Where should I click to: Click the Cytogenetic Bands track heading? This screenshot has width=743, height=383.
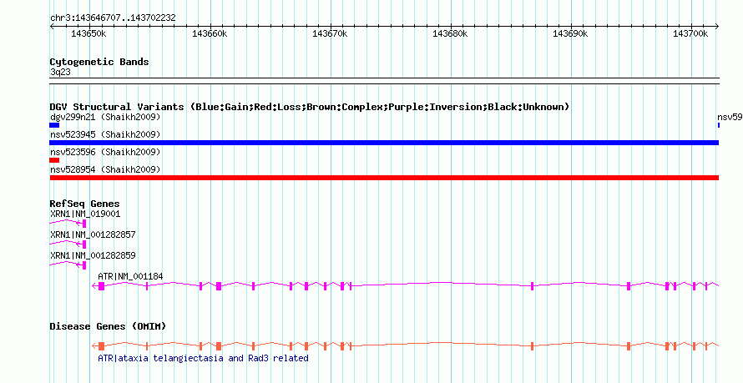99,62
